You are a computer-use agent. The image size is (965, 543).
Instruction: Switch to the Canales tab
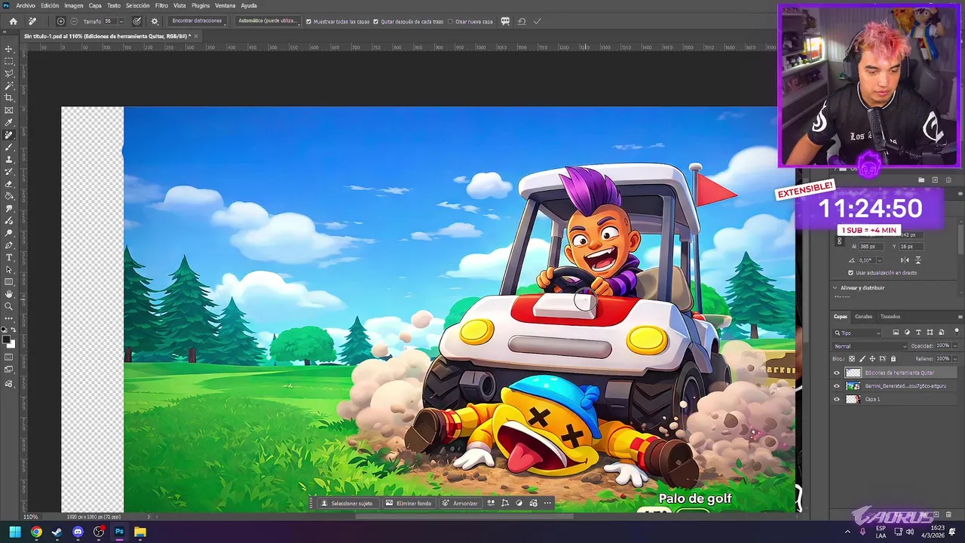[x=863, y=317]
